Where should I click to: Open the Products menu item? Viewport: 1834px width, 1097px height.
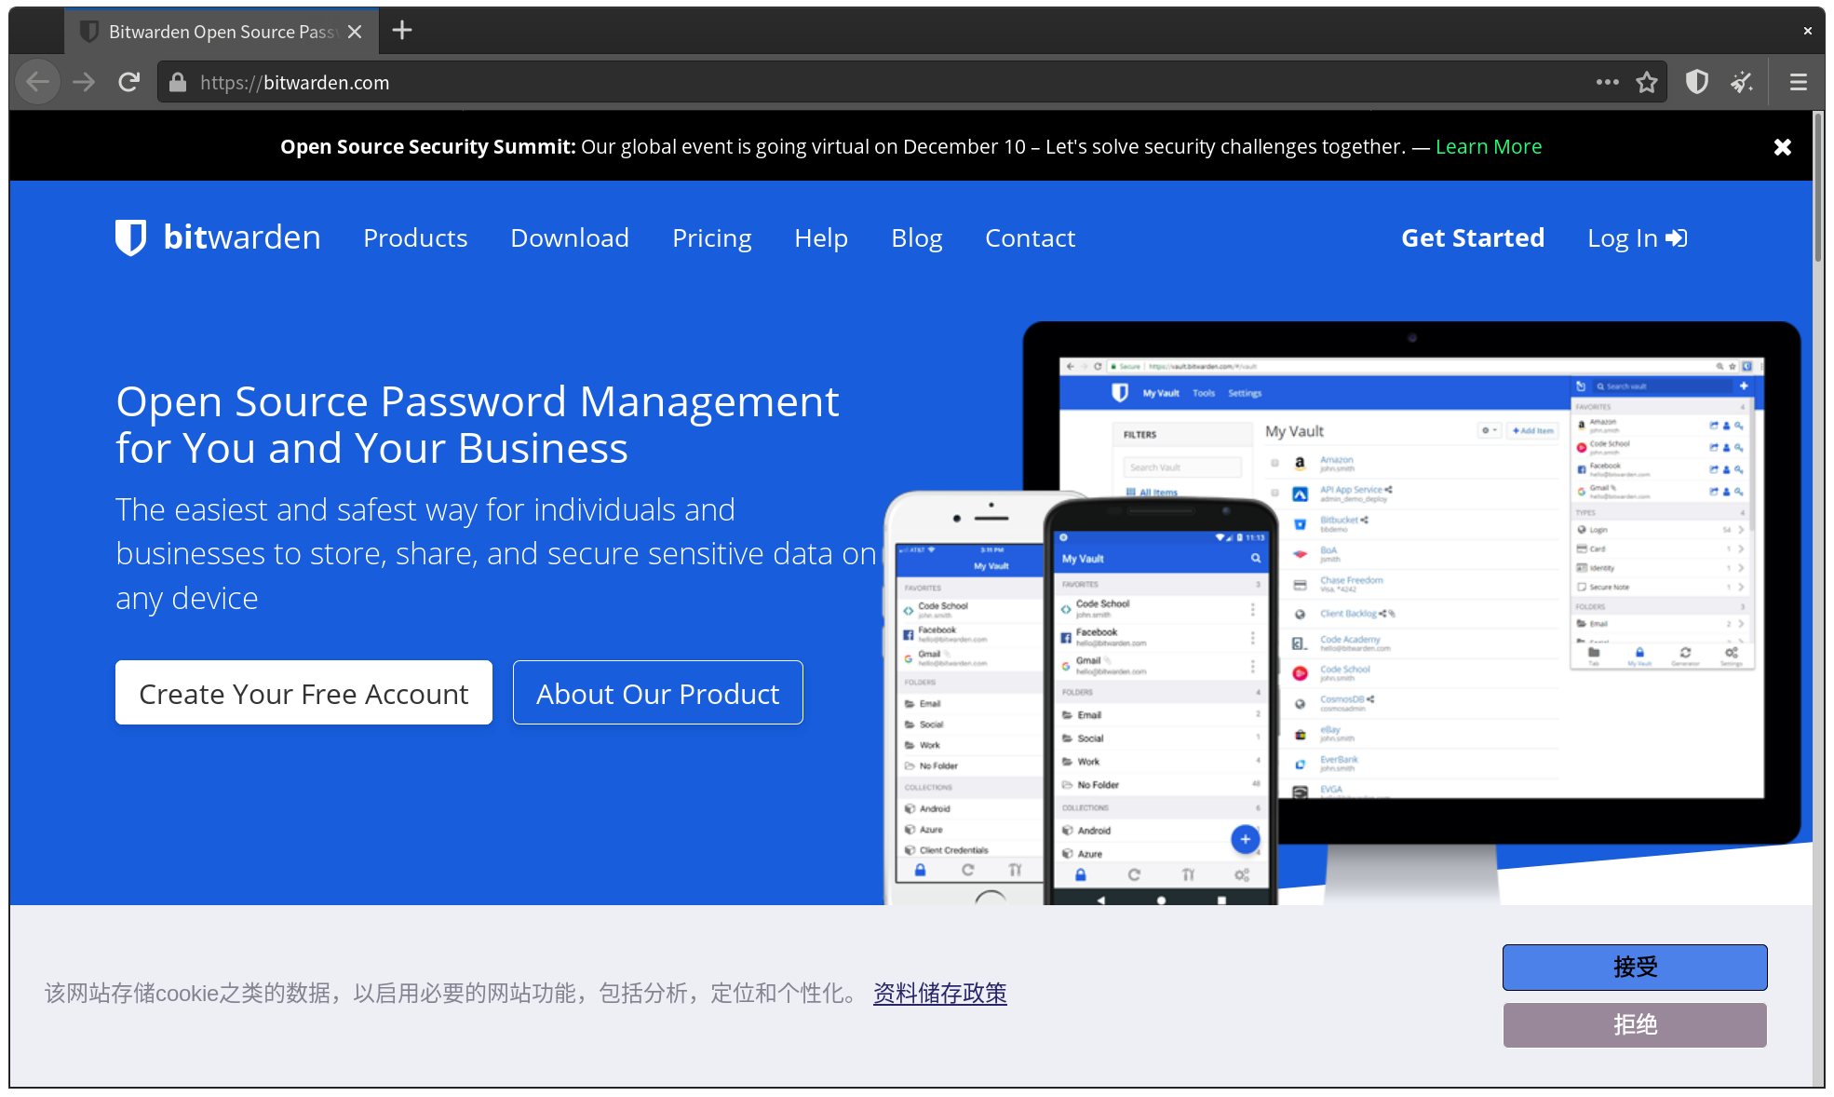point(415,238)
